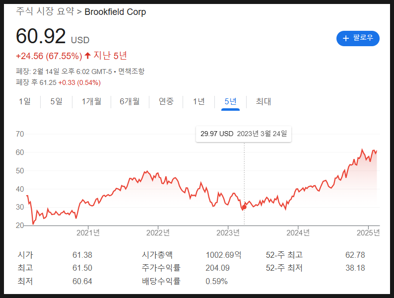Click the 20 y-axis label

point(20,225)
